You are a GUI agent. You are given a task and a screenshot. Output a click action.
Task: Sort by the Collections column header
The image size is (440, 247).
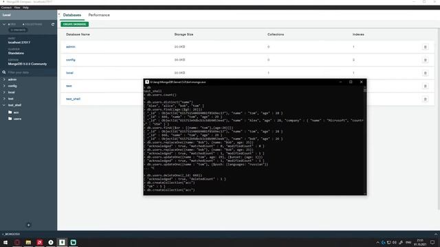point(276,34)
